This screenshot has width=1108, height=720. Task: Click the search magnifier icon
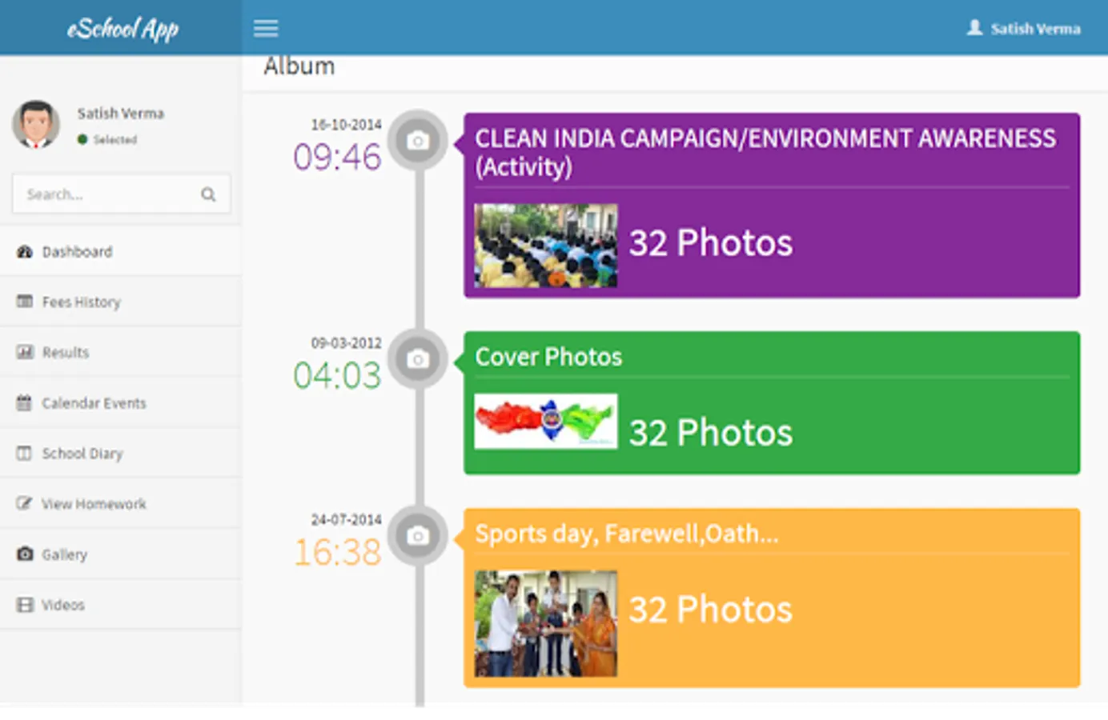coord(208,194)
